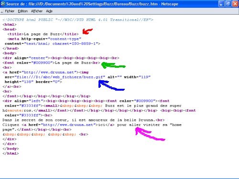Image resolution: width=239 pixels, height=179 pixels.
Task: Click text 'Buzz est le plus grand des super'
Action: click(143, 105)
